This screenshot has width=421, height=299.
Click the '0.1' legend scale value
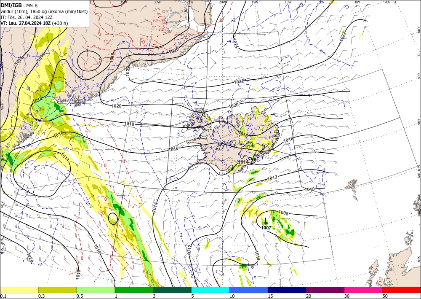coord(3,296)
